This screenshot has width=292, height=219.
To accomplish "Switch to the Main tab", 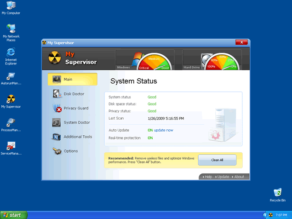I will [72, 79].
